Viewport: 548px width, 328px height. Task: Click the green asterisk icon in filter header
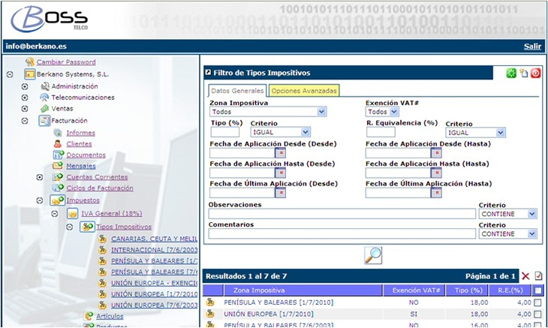click(x=510, y=73)
